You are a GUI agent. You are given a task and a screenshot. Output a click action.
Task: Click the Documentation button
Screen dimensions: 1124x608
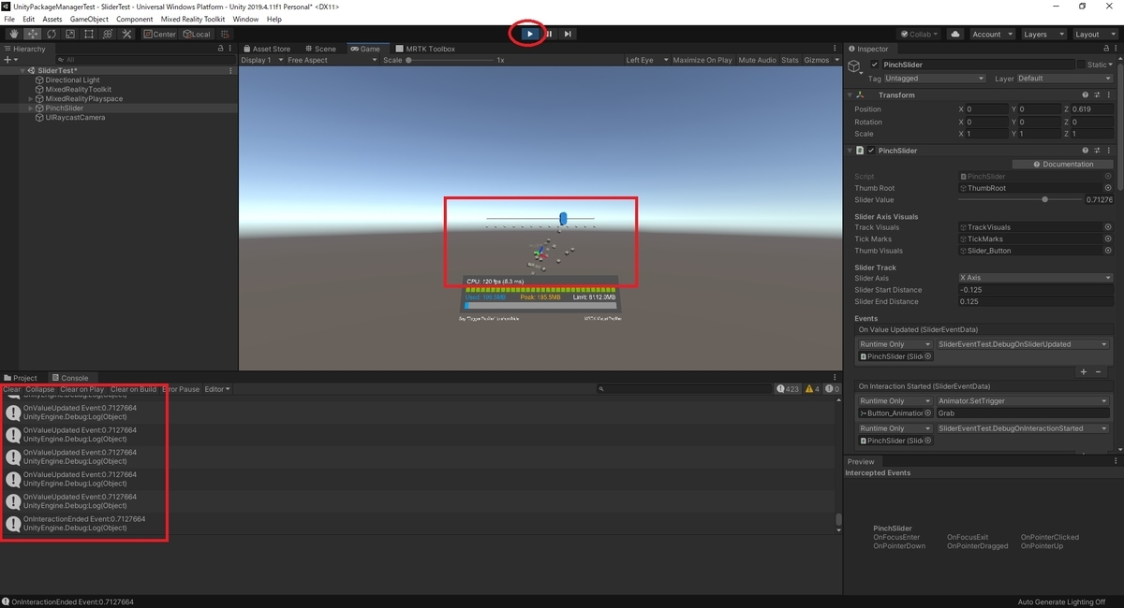[x=1061, y=164]
